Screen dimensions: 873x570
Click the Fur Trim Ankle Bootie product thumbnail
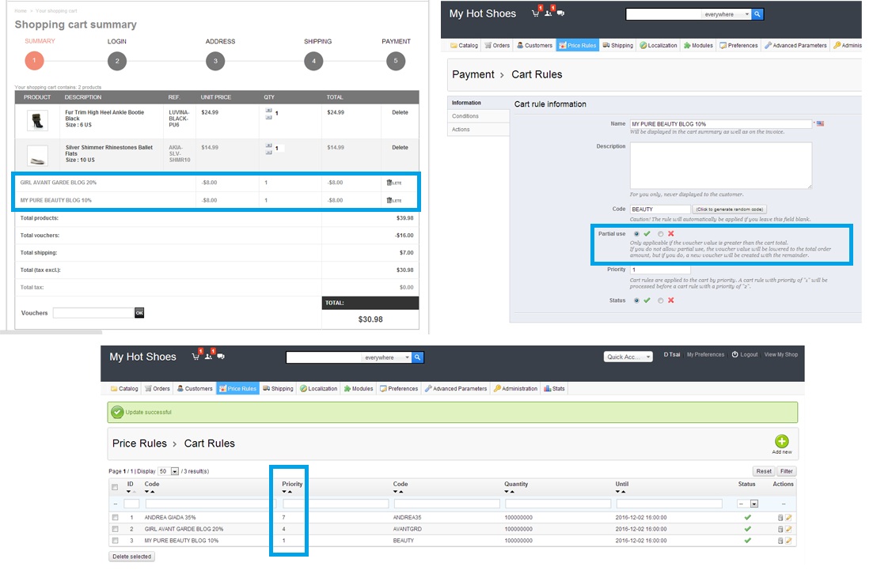[37, 121]
